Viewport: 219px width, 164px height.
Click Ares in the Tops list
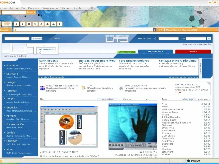click(x=164, y=104)
